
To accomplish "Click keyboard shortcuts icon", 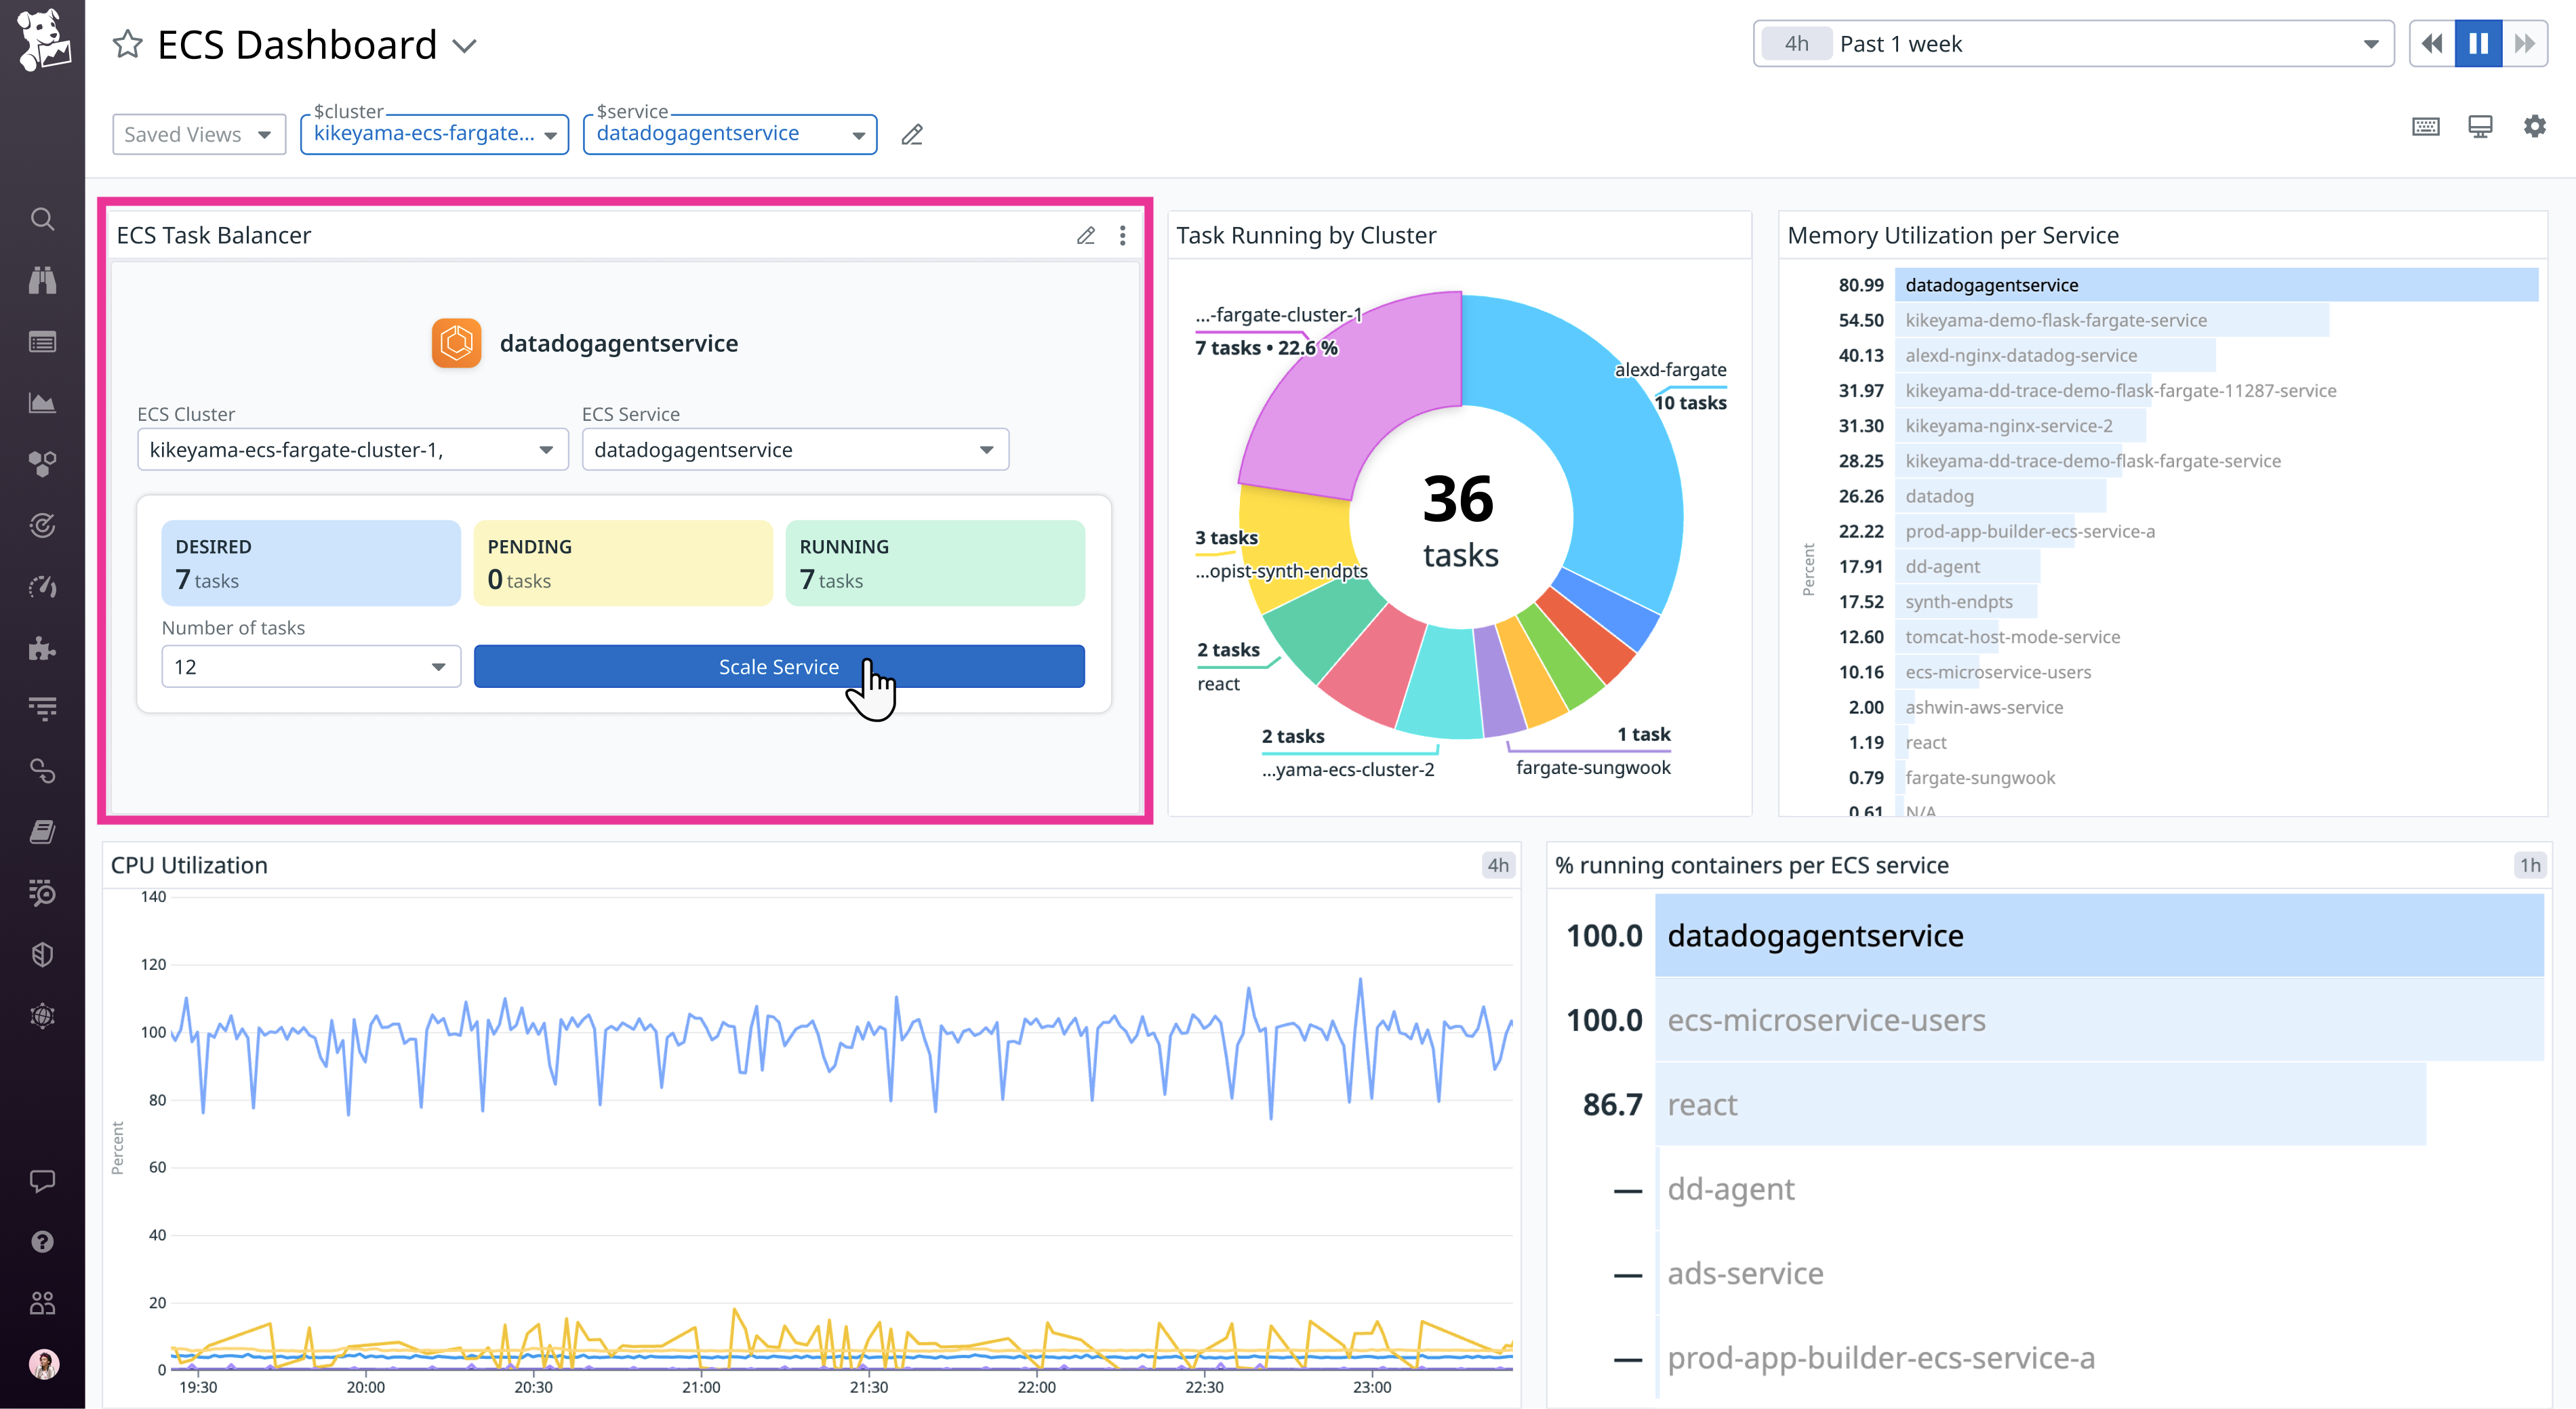I will [x=2425, y=127].
